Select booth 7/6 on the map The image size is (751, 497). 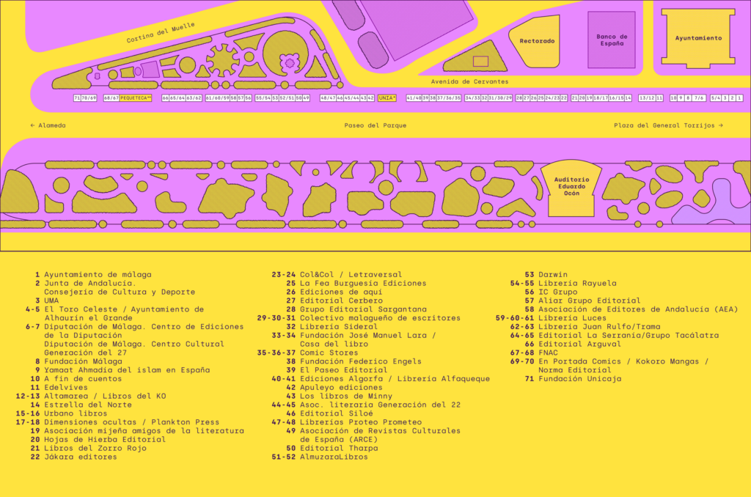(699, 98)
